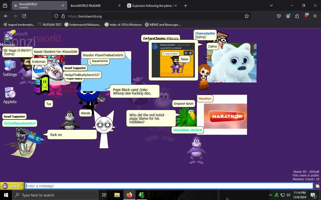321x200 pixels.
Task: Open the MEMZ and Noescape bookmark
Action: [163, 24]
